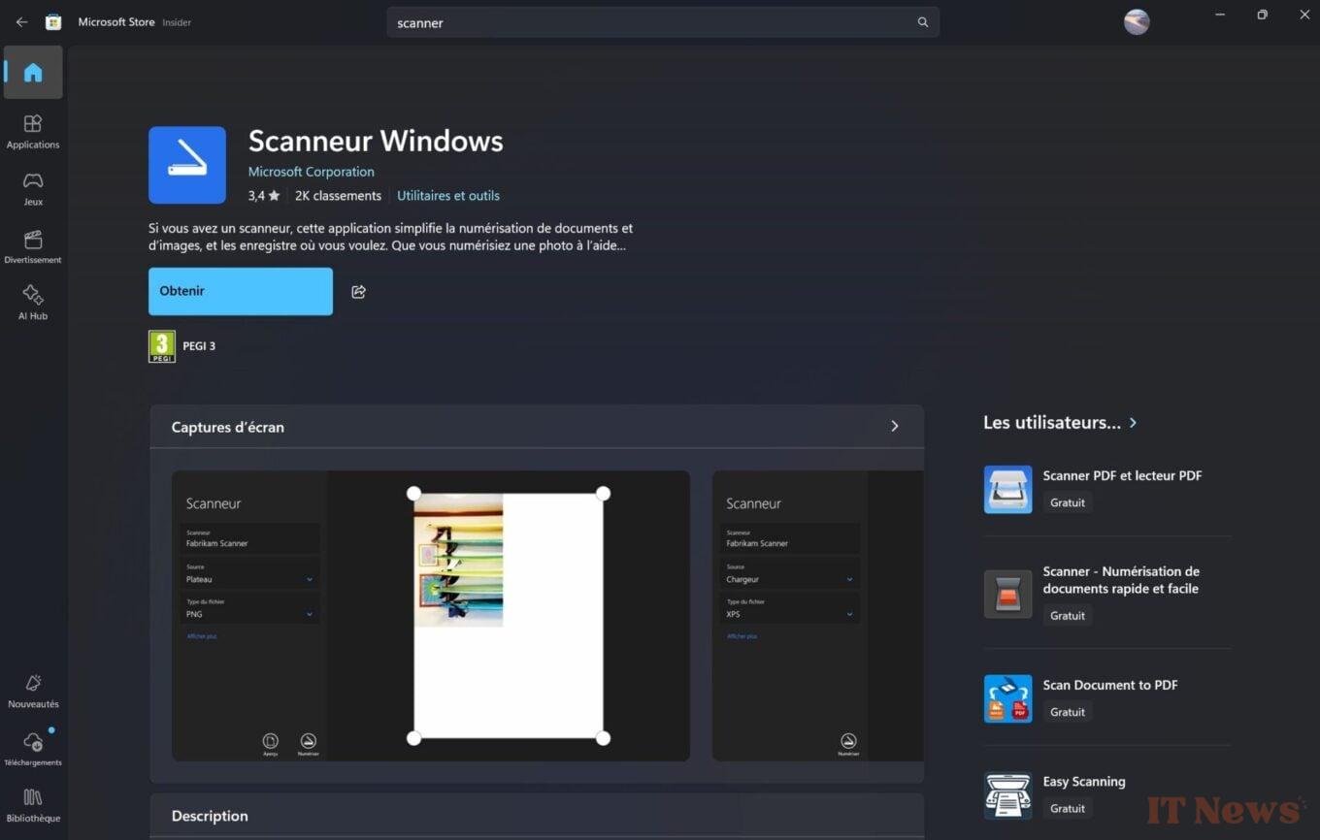
Task: Open the user profile avatar
Action: [1137, 22]
